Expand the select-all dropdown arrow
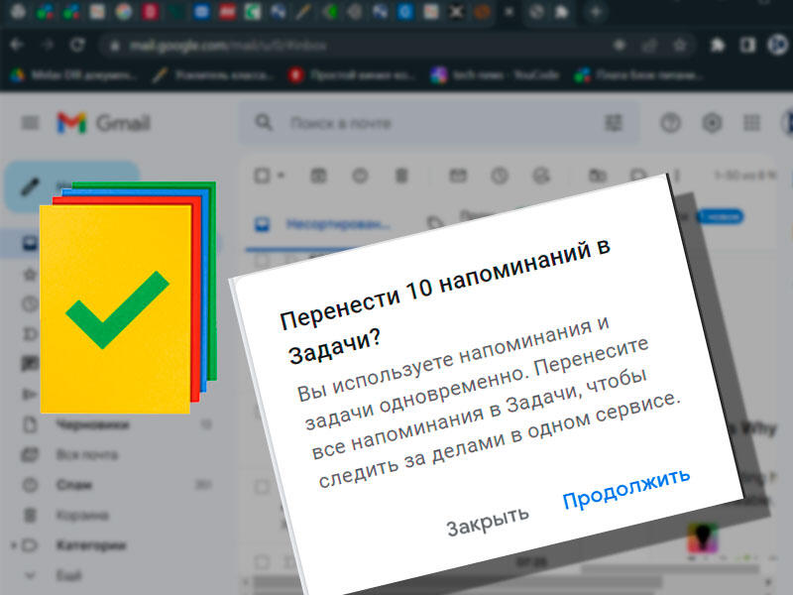Viewport: 793px width, 595px height. pos(282,176)
